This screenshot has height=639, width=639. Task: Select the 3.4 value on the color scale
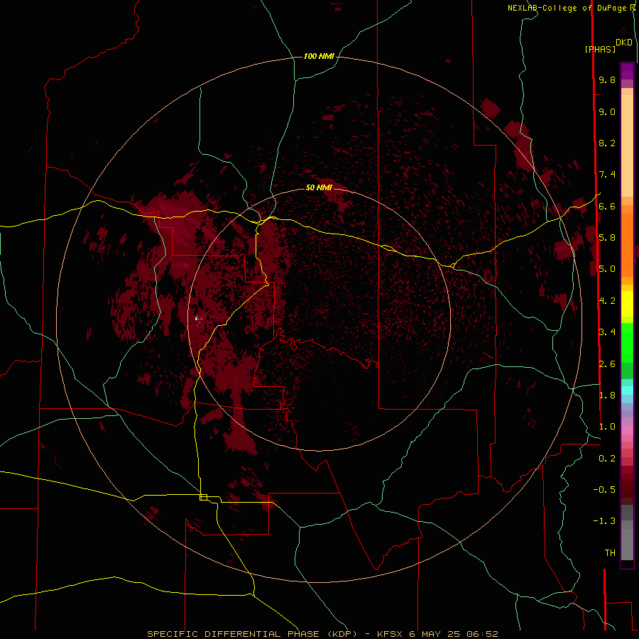click(x=607, y=332)
